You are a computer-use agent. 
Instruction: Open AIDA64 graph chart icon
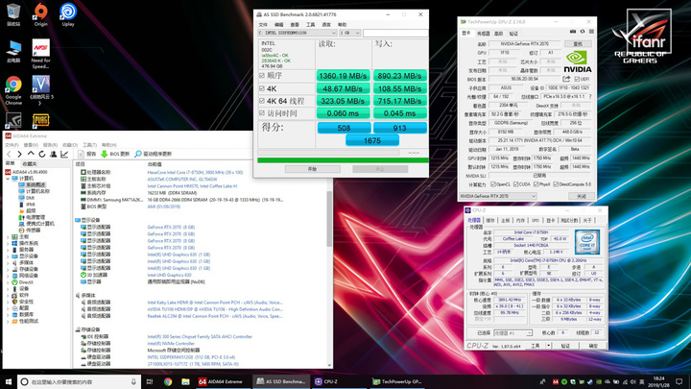[64, 154]
